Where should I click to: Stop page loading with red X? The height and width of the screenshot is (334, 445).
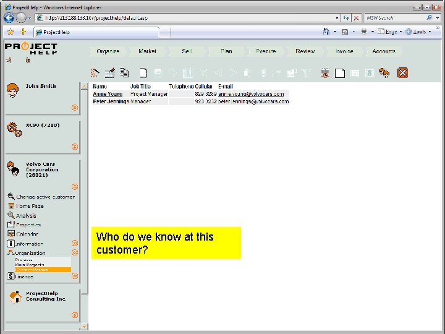(356, 18)
